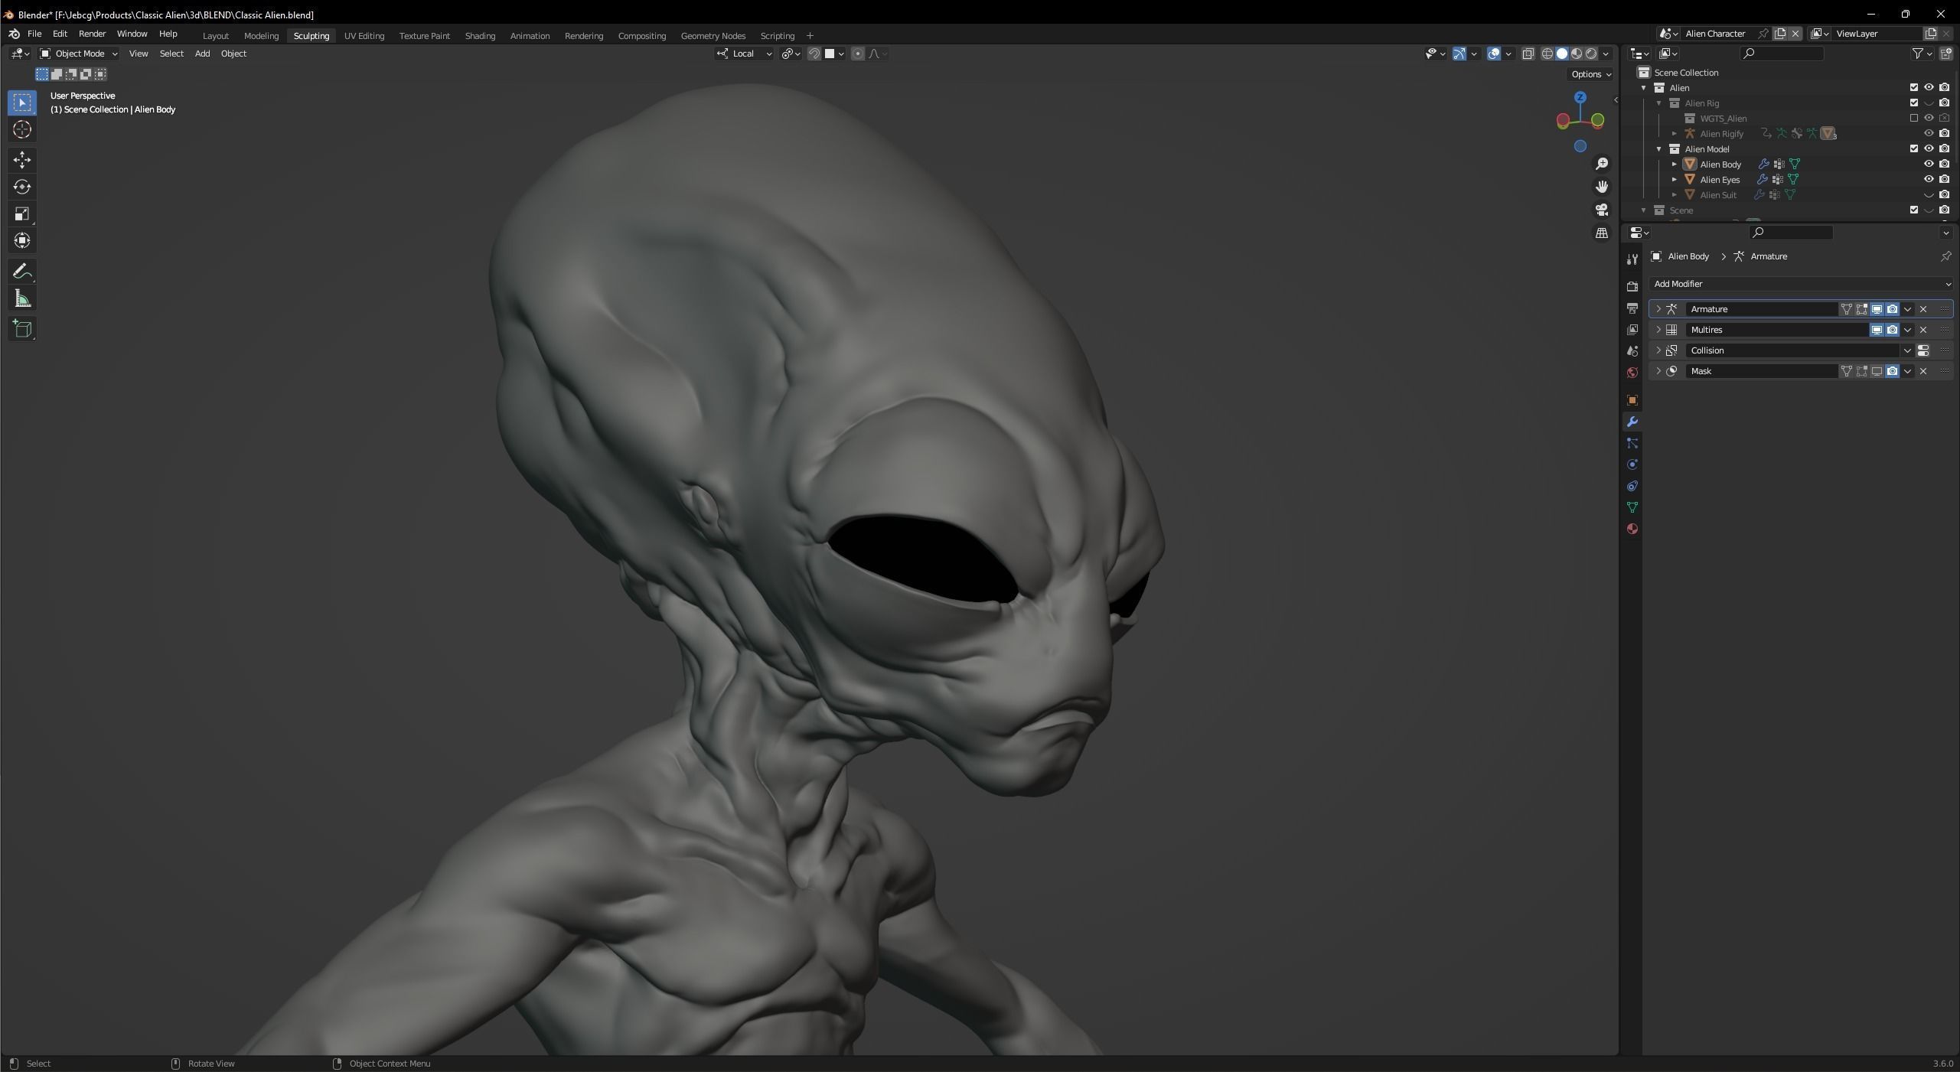Toggle Multires modifier viewport display
Screen dimensions: 1960x1072
pos(1877,330)
